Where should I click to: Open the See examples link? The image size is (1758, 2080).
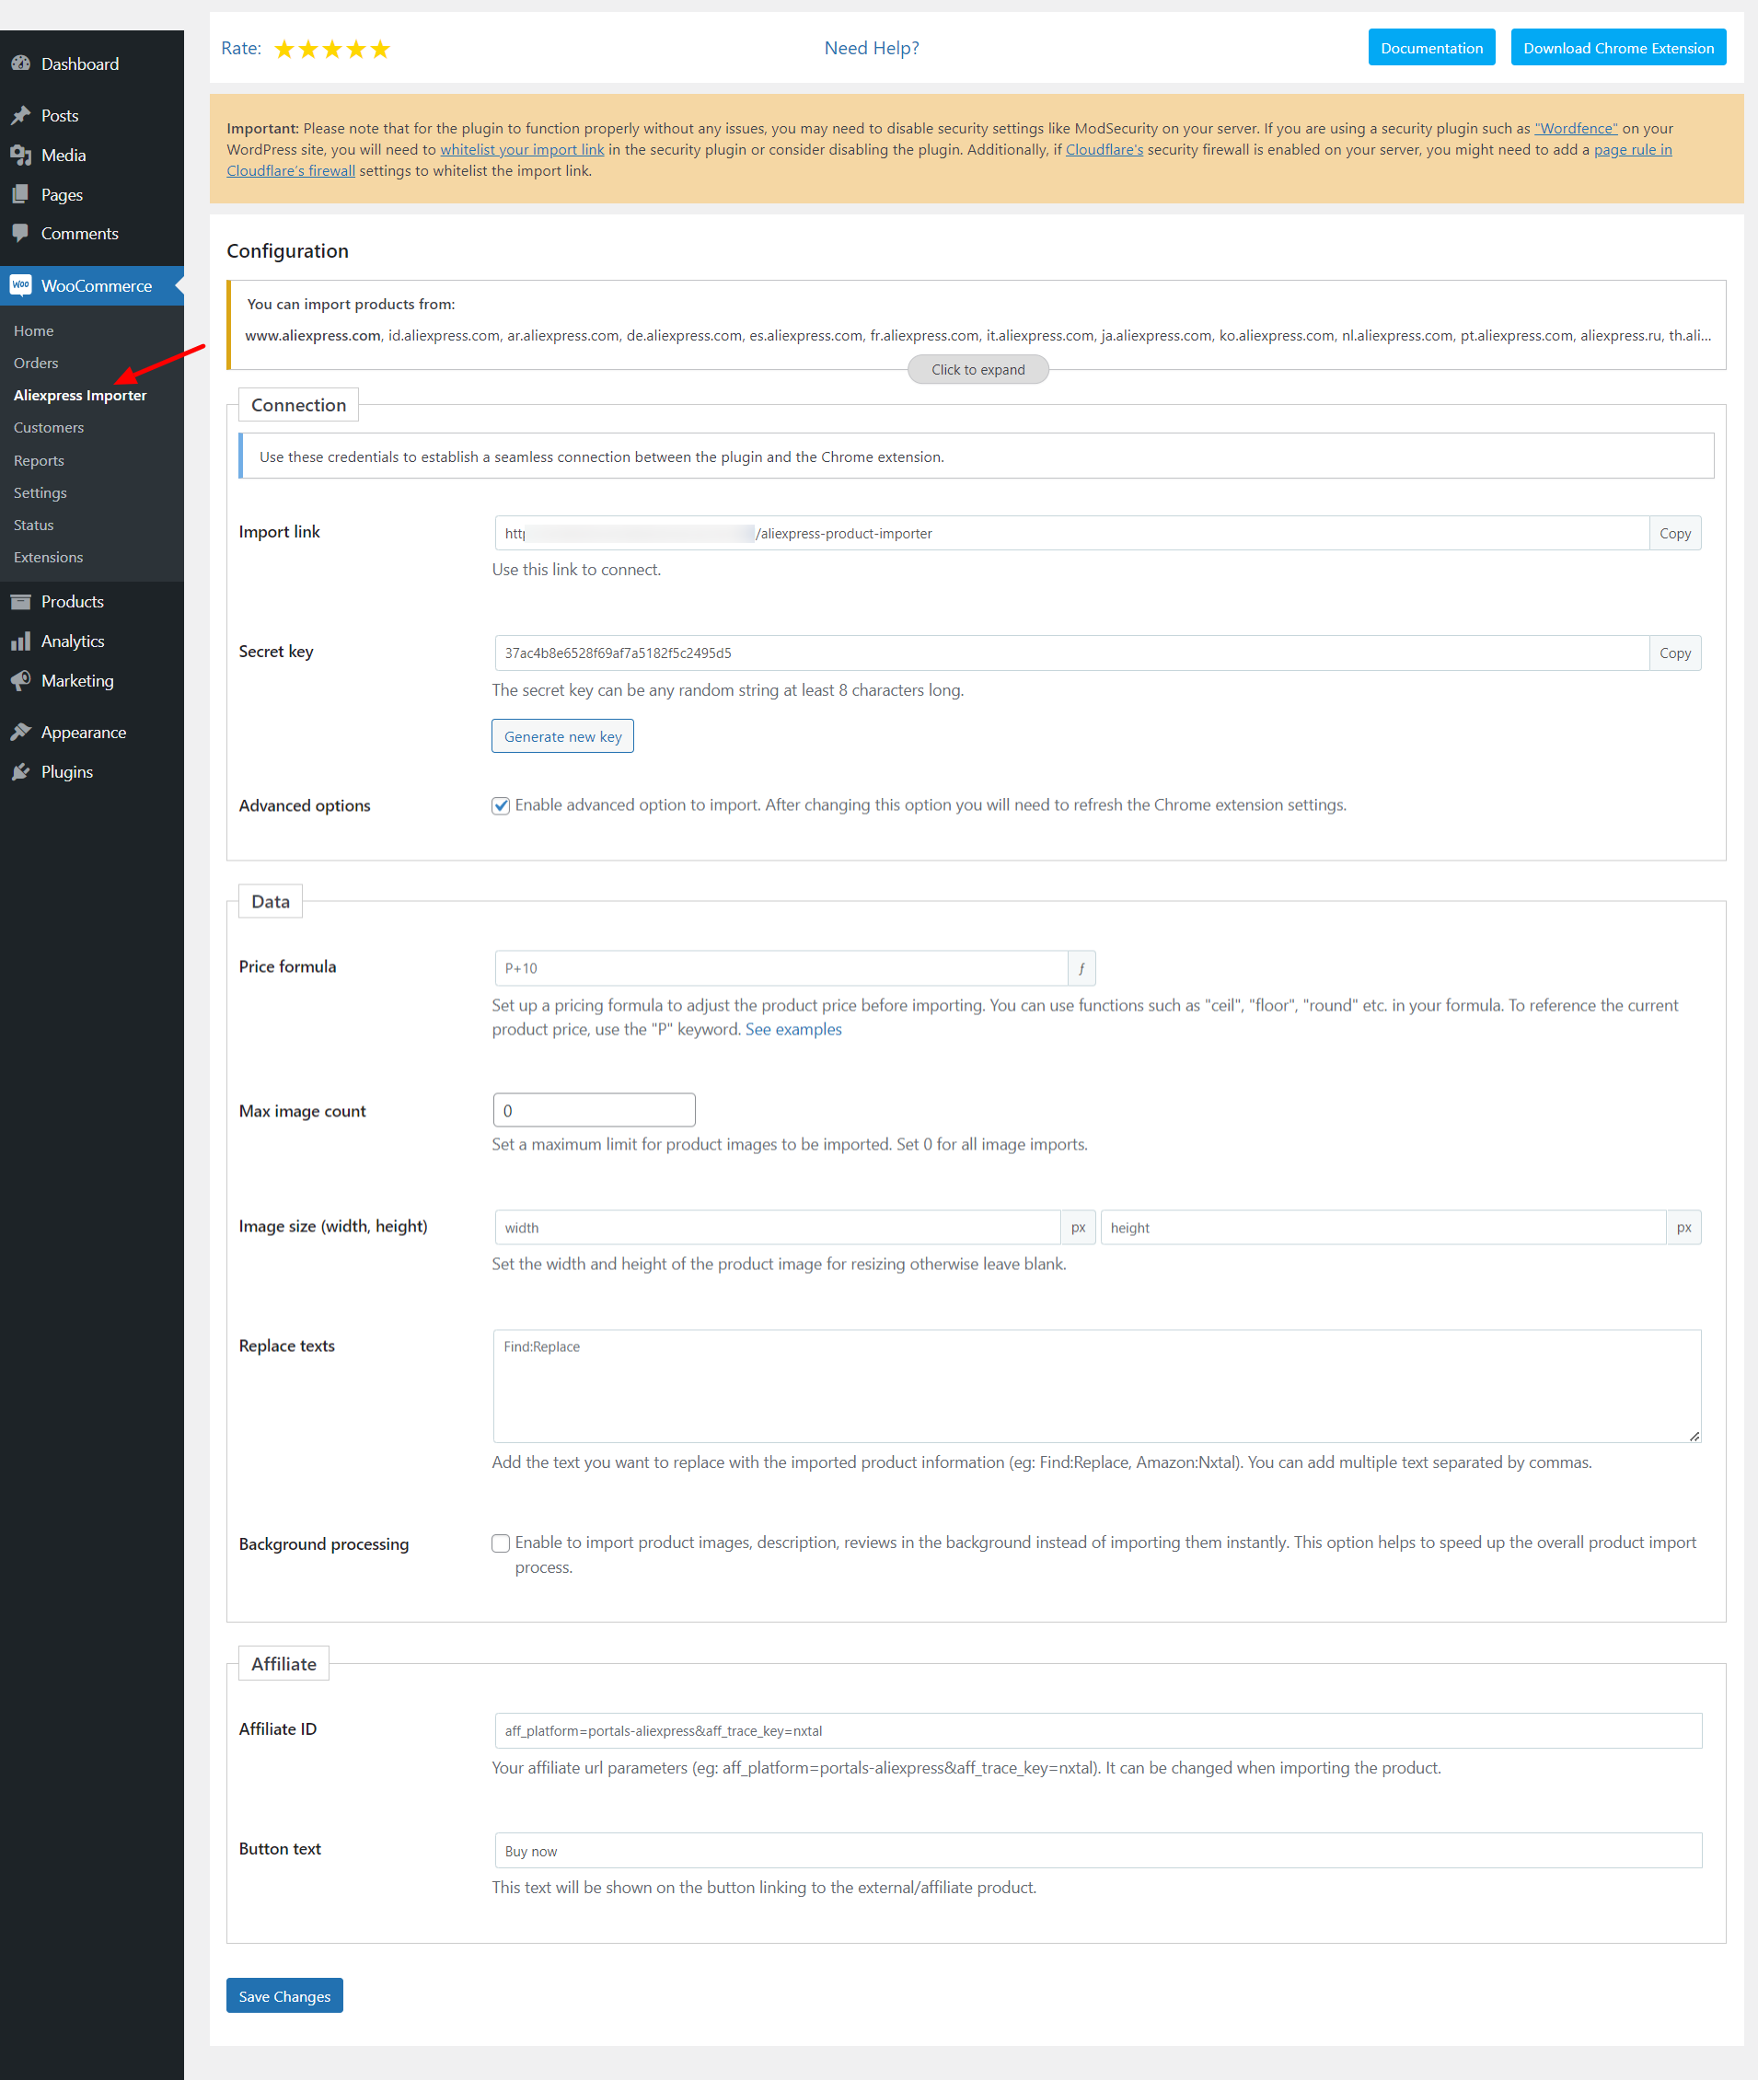pos(793,1030)
